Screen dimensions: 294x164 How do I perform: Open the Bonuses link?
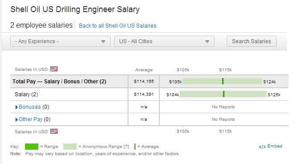click(x=29, y=107)
